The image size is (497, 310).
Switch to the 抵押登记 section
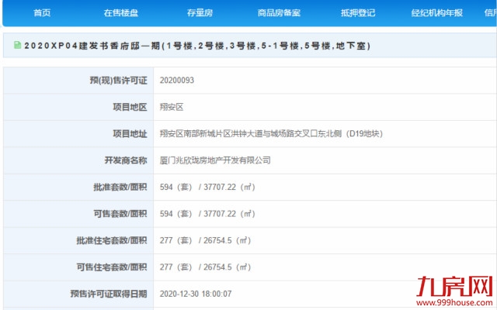tap(358, 12)
